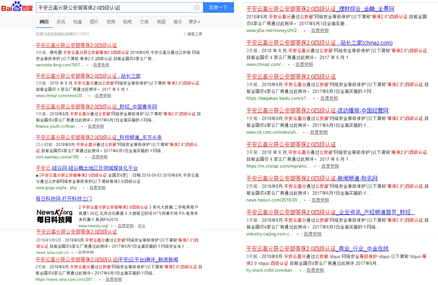This screenshot has width=438, height=285.
Task: Expand dropdown arrow beside news.hexun.com URL
Action: point(305,201)
